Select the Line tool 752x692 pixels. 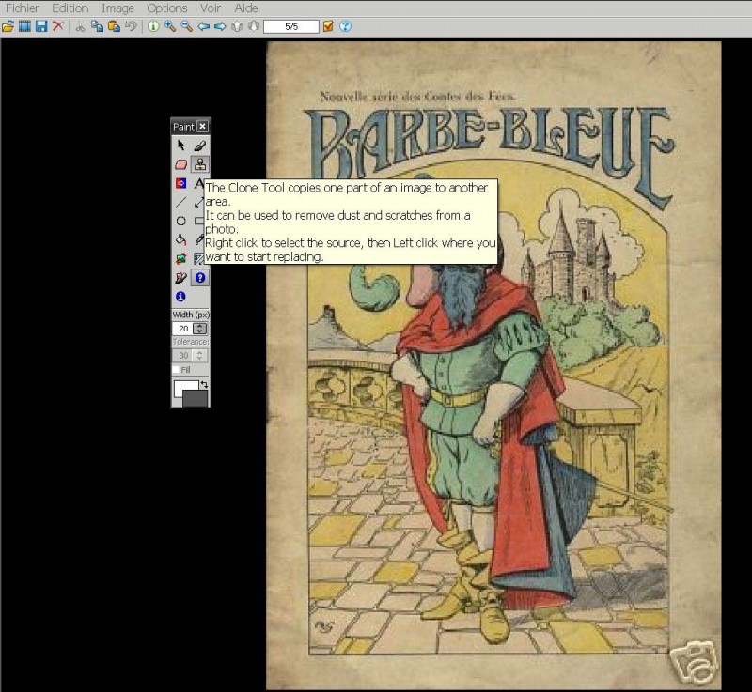[180, 202]
